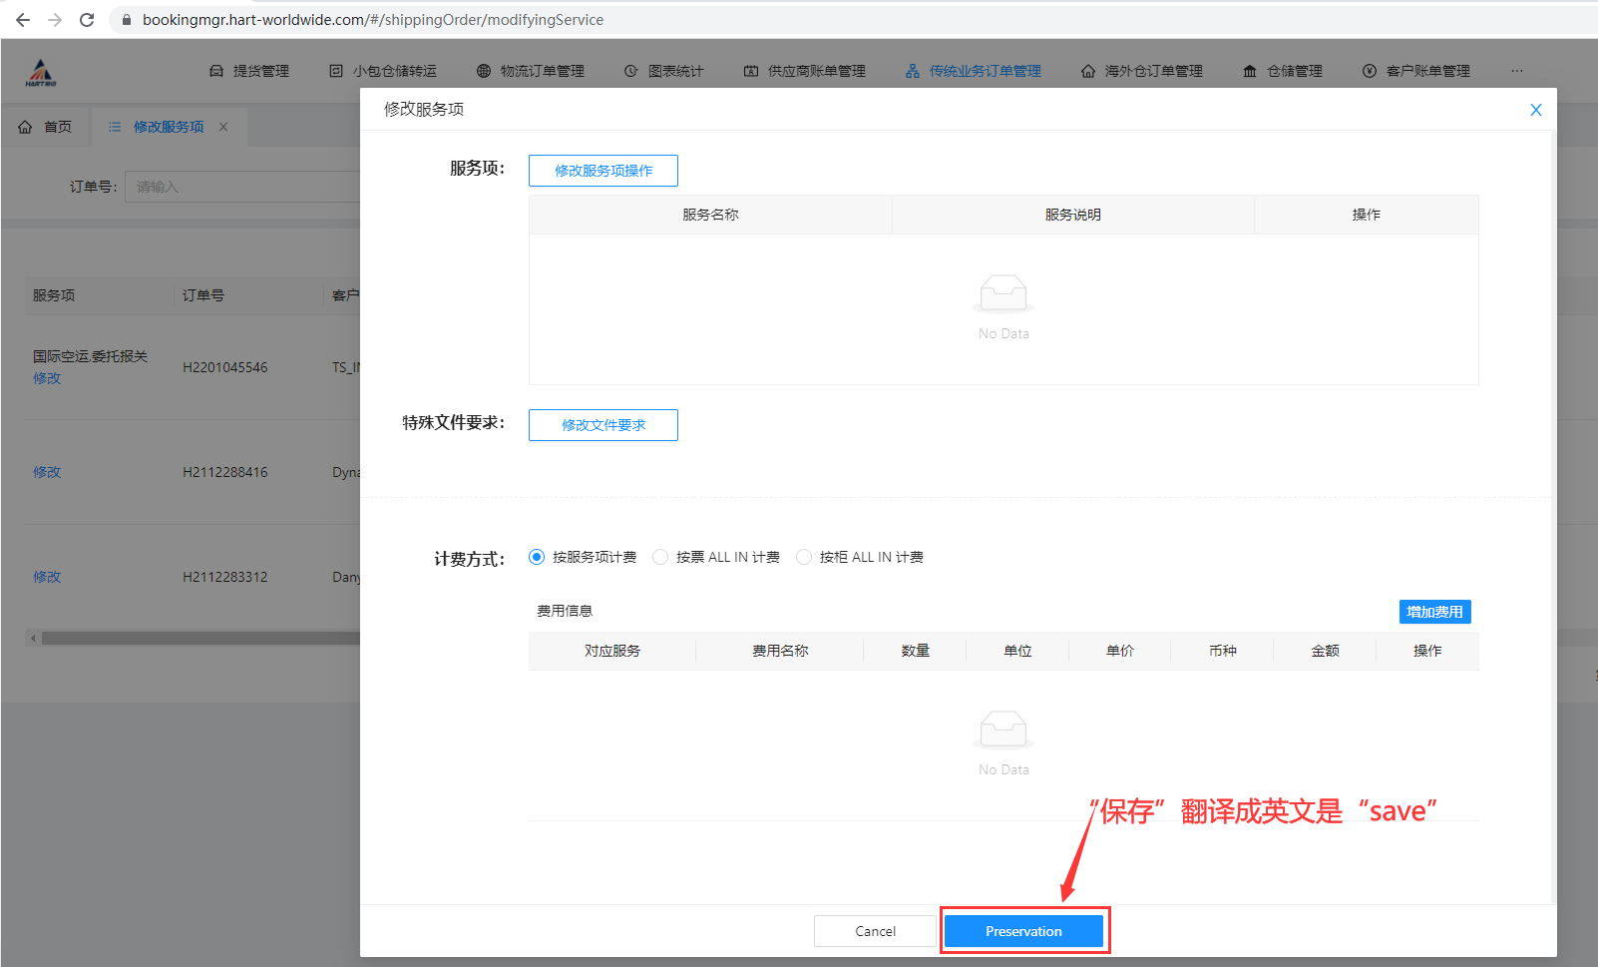Close the 修改服务项 tab

[223, 127]
